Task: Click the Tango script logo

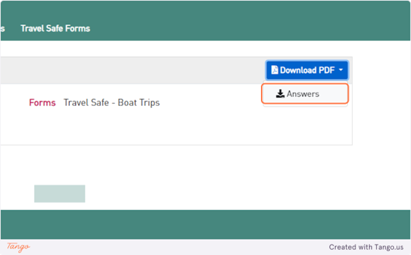Action: pyautogui.click(x=18, y=247)
